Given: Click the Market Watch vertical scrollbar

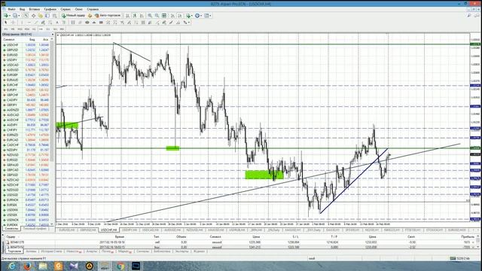Looking at the screenshot, I should pyautogui.click(x=52, y=132).
